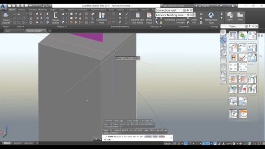Choose the Exit option in the command line
The width and height of the screenshot is (265, 149).
[155, 137]
